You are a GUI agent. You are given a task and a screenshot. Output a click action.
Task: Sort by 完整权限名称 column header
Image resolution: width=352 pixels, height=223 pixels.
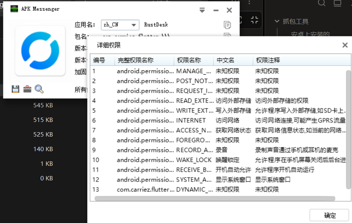pos(144,60)
